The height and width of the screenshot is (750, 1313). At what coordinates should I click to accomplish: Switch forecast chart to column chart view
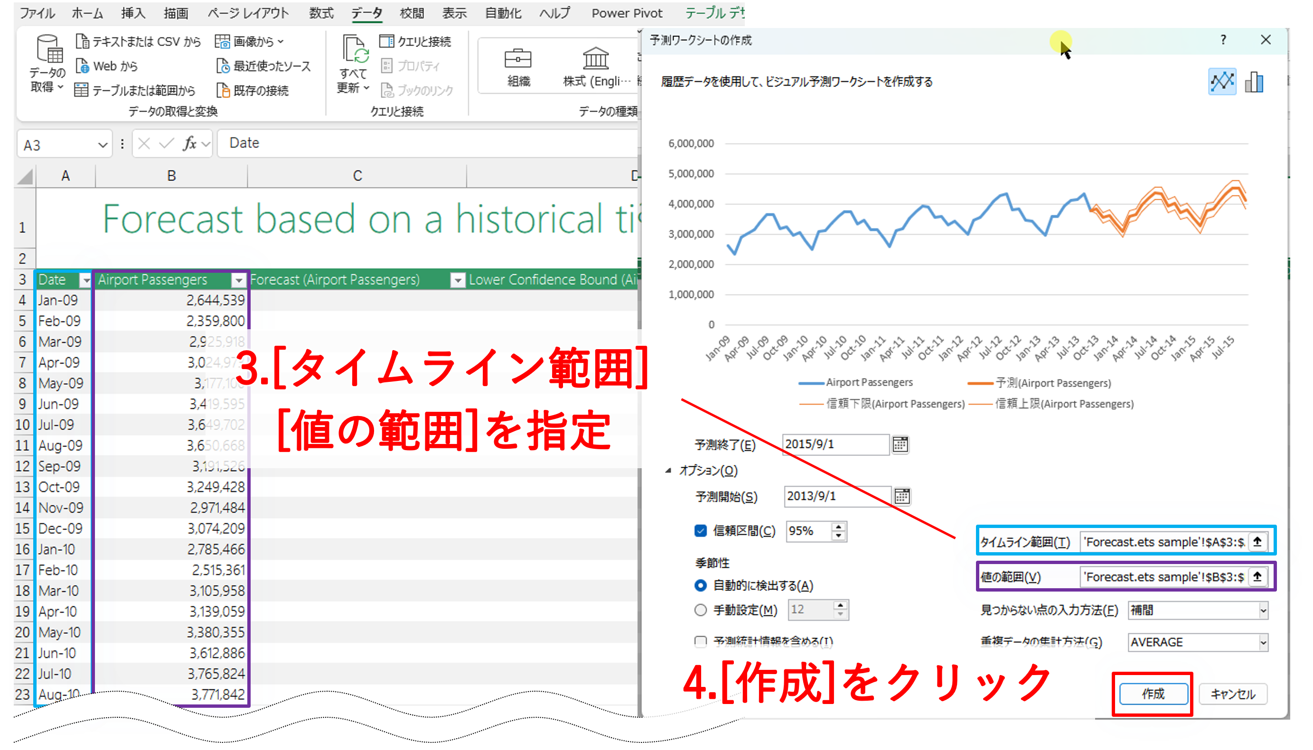tap(1253, 82)
